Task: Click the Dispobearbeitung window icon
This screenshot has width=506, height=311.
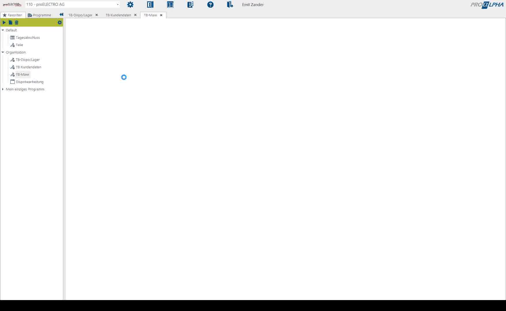Action: 12,82
